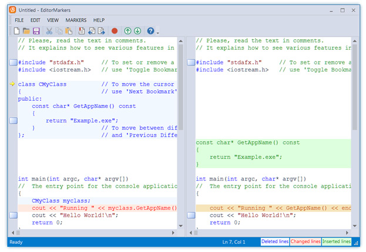Open the FILE menu
This screenshot has width=366, height=252.
click(19, 20)
